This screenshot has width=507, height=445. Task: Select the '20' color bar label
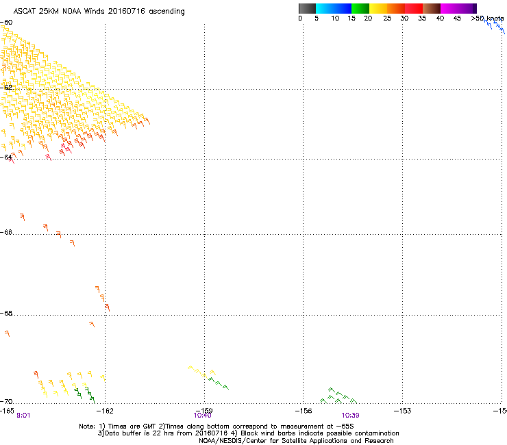tap(368, 18)
